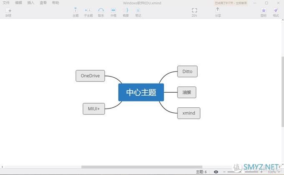Screen dimensions: 284x175
Task: Insert a subtopic using 子主题 icon
Action: point(88,12)
